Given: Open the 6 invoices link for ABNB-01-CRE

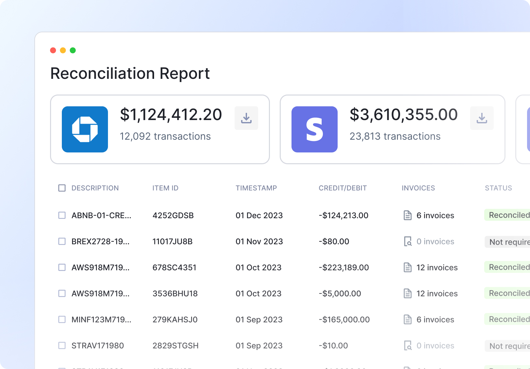Looking at the screenshot, I should tap(435, 215).
